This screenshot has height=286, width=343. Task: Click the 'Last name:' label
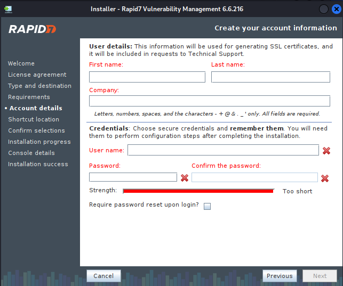(228, 64)
